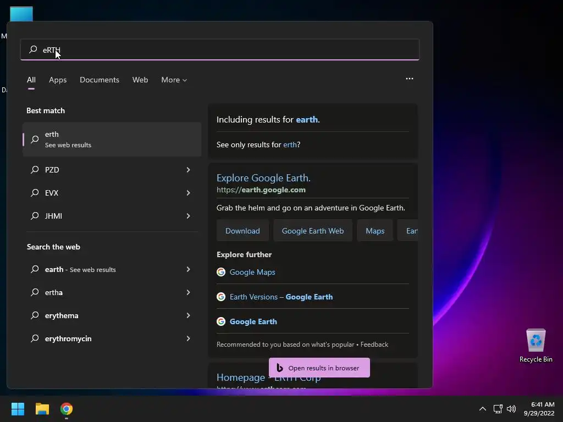Expand the PZD suggestion chevron
This screenshot has height=422, width=563.
pyautogui.click(x=188, y=170)
